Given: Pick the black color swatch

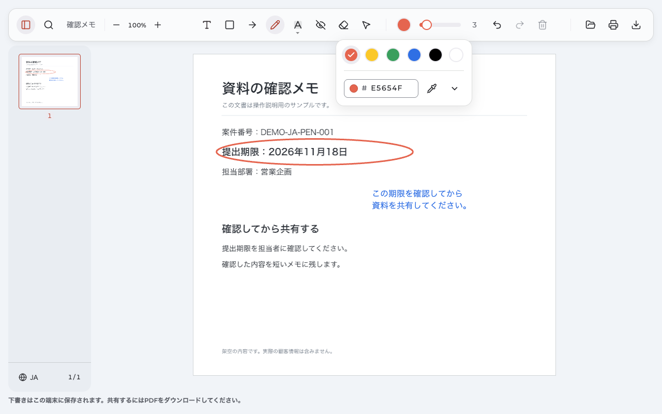Looking at the screenshot, I should [435, 55].
